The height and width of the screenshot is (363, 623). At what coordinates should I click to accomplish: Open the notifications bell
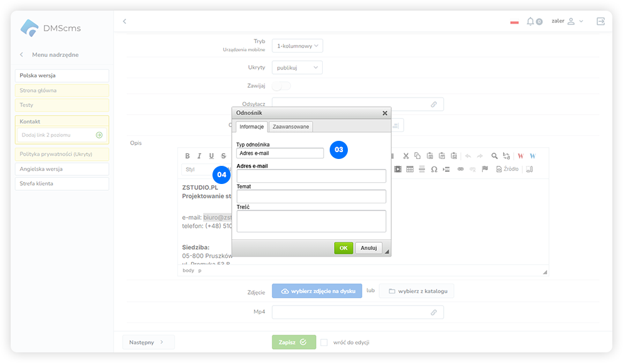[x=530, y=21]
